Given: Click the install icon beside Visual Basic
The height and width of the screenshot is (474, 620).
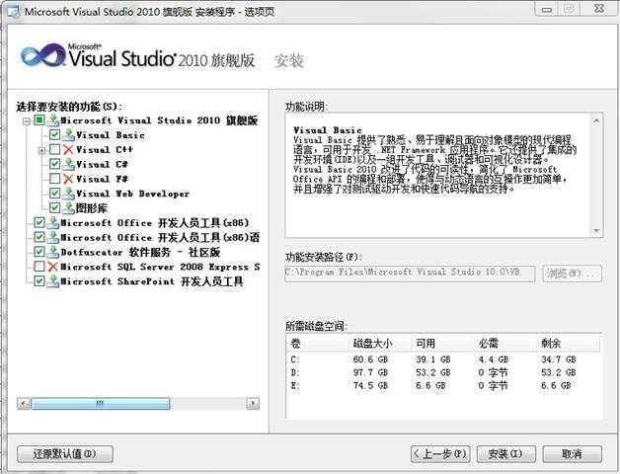Looking at the screenshot, I should pyautogui.click(x=68, y=134).
